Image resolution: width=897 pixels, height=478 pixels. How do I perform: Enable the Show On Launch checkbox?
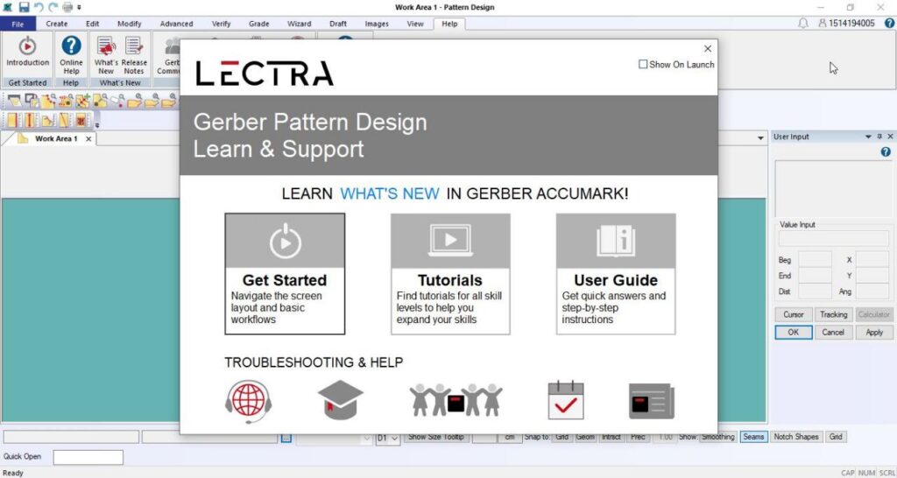644,65
